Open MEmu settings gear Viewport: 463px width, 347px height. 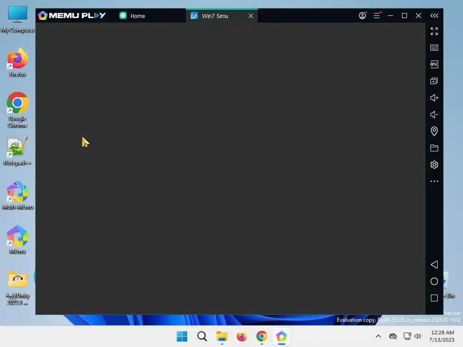point(434,164)
